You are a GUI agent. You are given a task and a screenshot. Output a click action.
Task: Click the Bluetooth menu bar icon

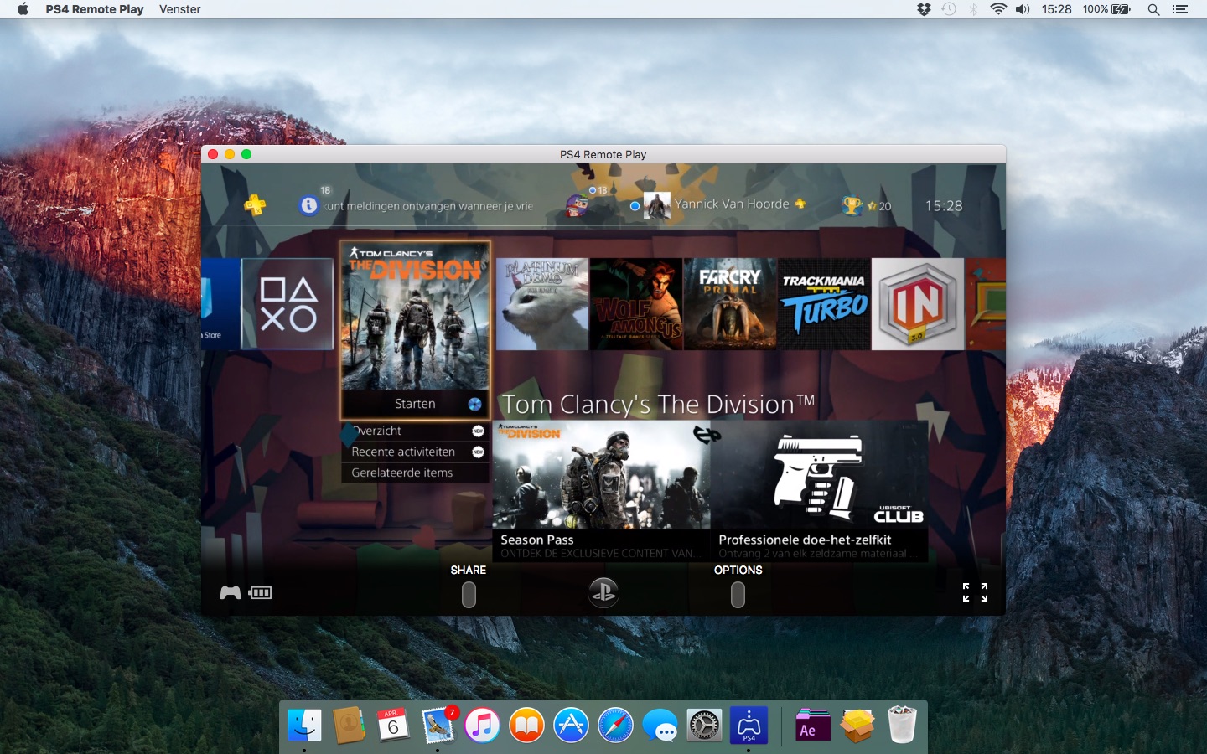coord(973,9)
